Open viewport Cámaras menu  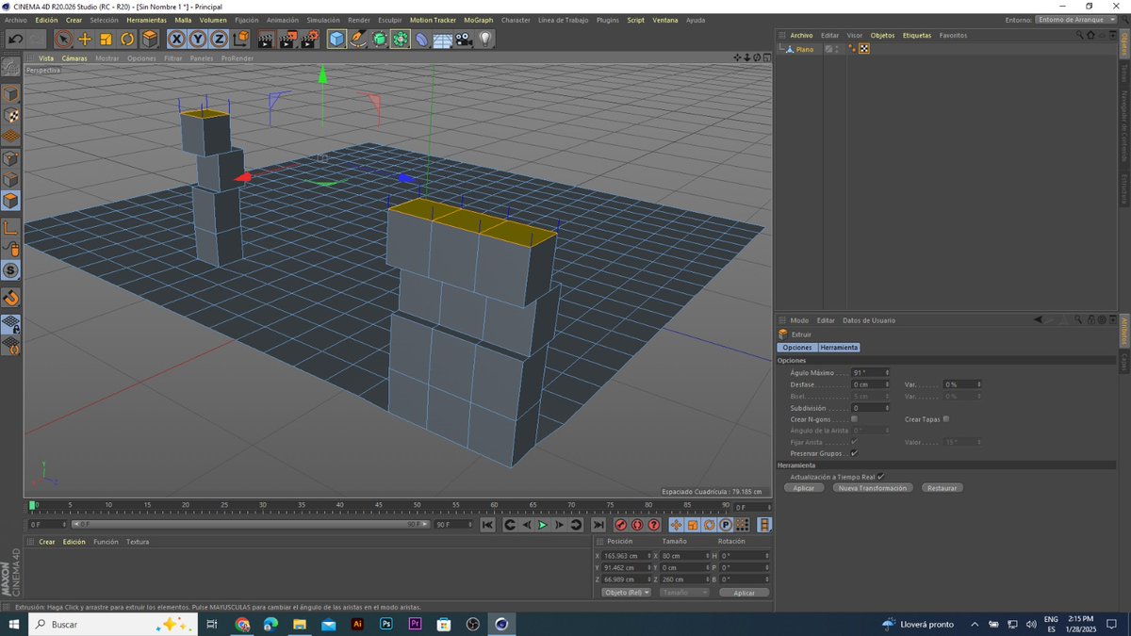74,58
